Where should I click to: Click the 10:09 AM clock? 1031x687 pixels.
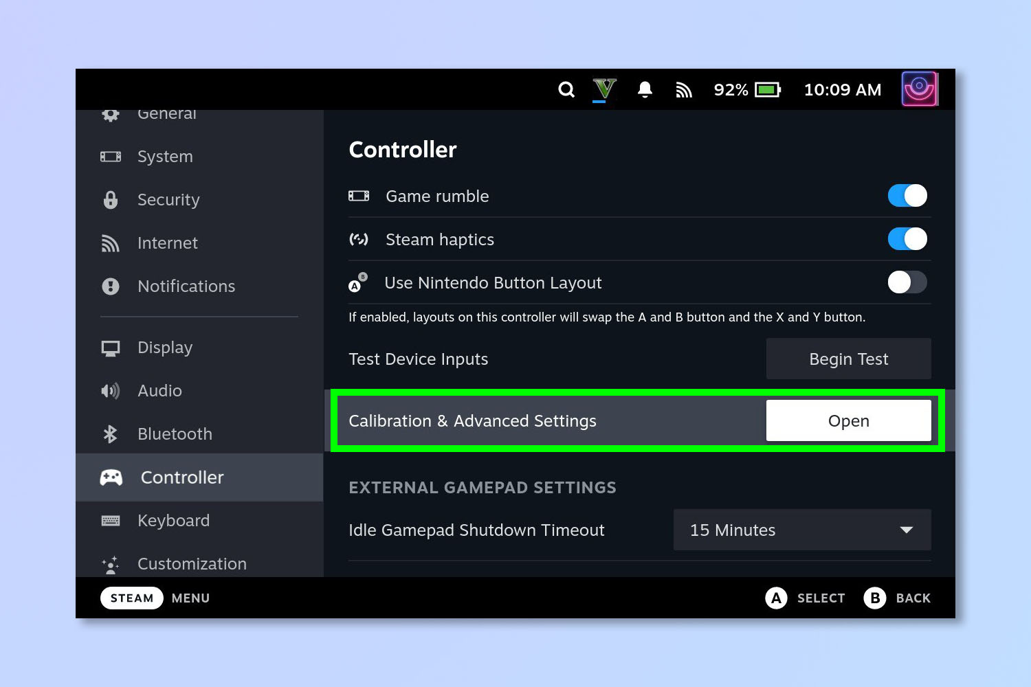tap(843, 90)
